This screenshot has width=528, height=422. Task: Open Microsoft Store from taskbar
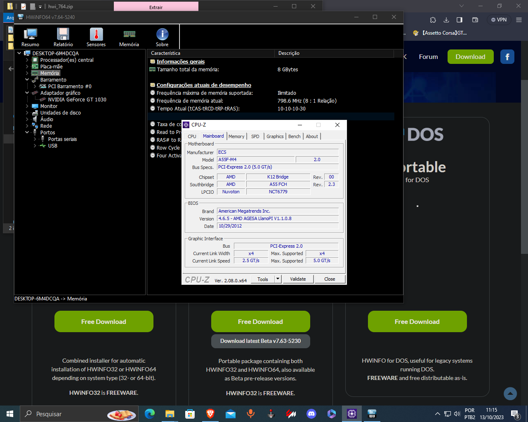[x=190, y=414]
